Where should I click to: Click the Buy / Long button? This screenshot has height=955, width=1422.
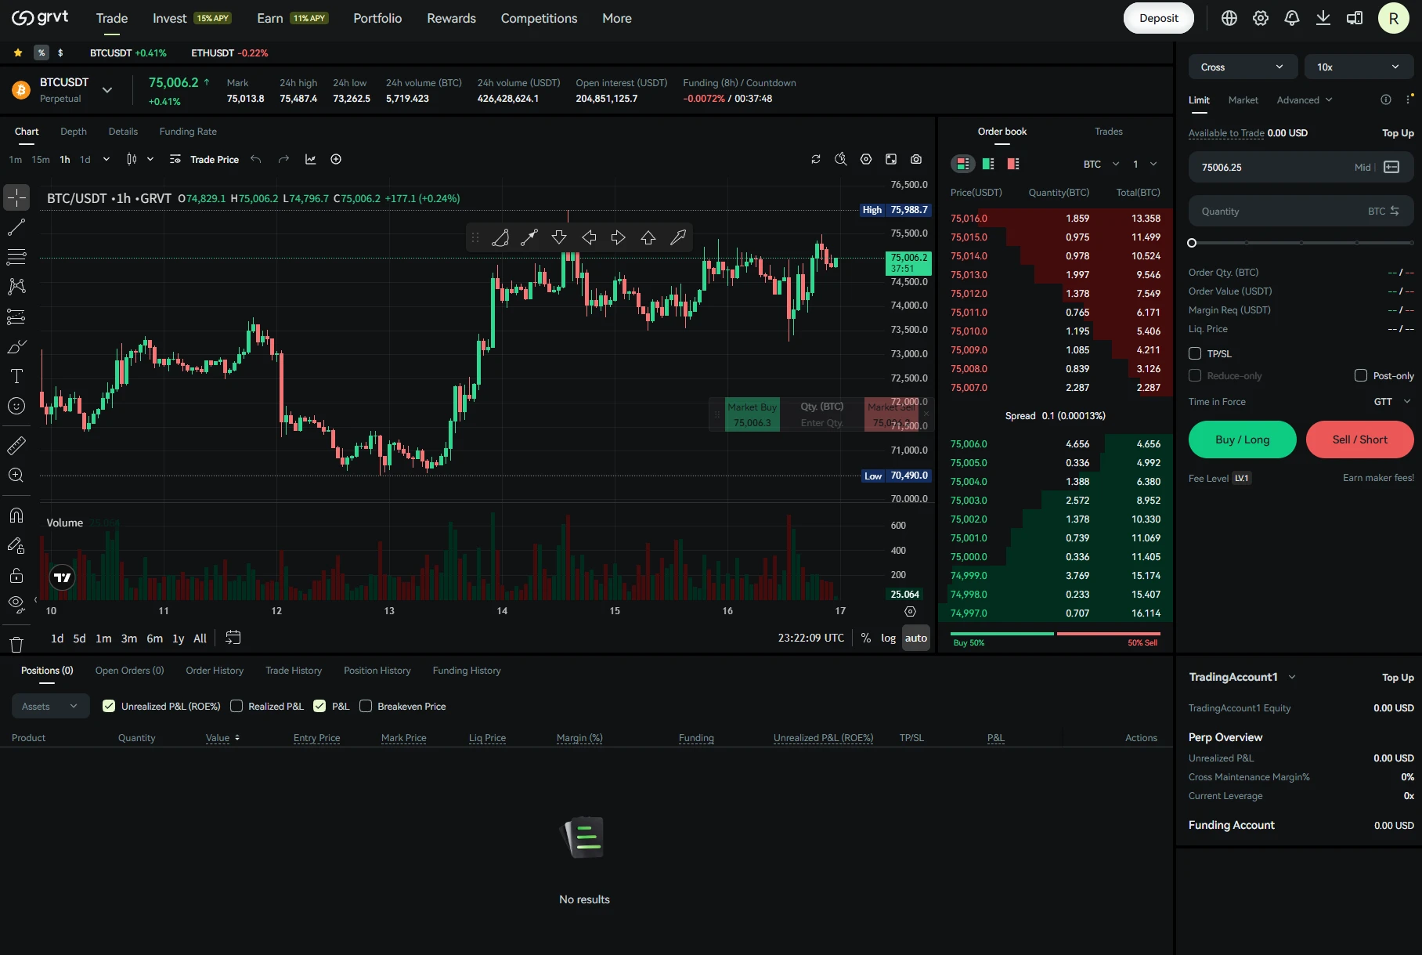pos(1242,440)
